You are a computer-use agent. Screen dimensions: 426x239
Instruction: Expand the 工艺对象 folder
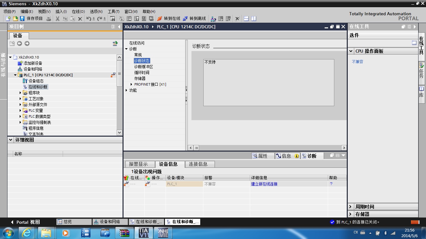[x=21, y=99]
